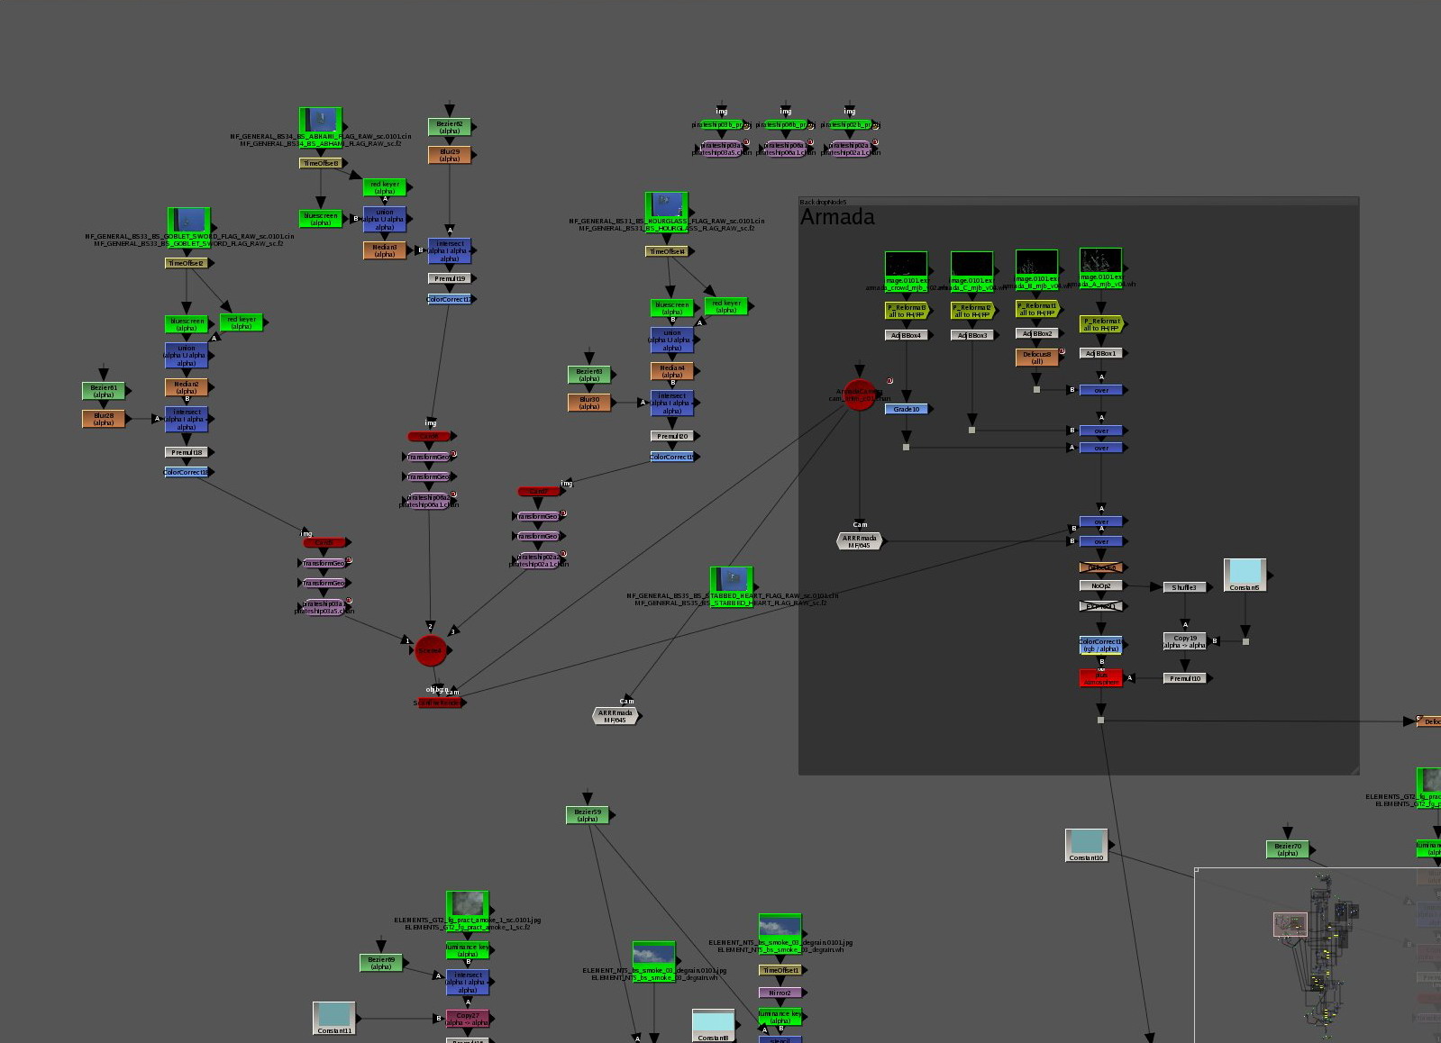The image size is (1441, 1043).
Task: Select the AdjBBox3 node
Action: 971,335
